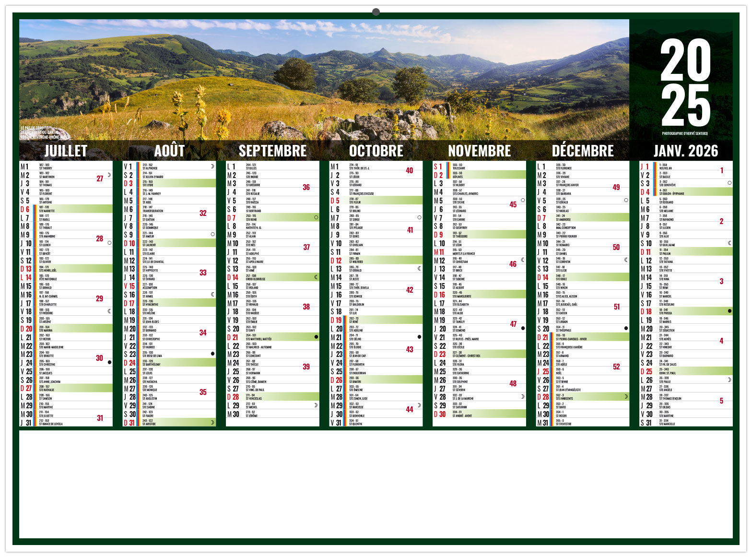Select the JANV. 2026 month header

[x=686, y=151]
